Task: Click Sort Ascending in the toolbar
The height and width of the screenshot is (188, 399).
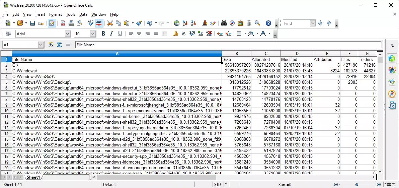Action: pos(185,23)
